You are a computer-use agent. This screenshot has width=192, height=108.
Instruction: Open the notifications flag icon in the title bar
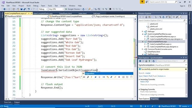(x=142, y=2)
